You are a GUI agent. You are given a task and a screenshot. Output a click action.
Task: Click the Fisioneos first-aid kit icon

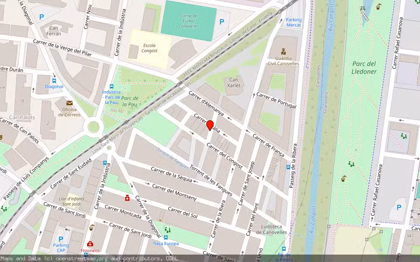90,244
